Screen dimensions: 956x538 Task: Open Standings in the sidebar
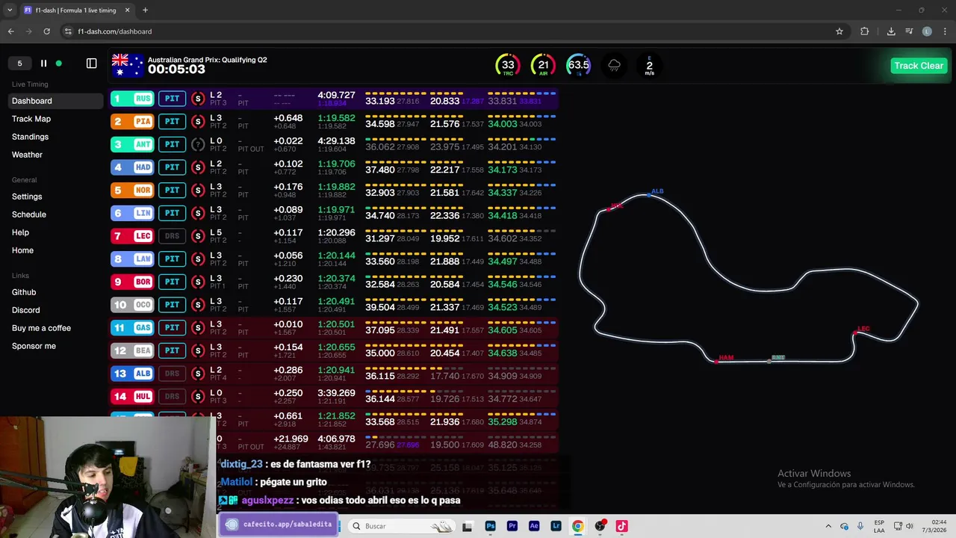pos(30,137)
